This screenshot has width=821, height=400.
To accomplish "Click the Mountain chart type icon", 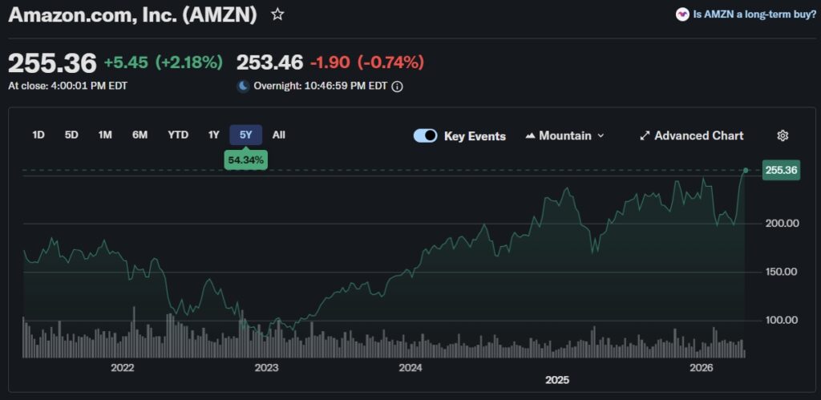I will 530,136.
